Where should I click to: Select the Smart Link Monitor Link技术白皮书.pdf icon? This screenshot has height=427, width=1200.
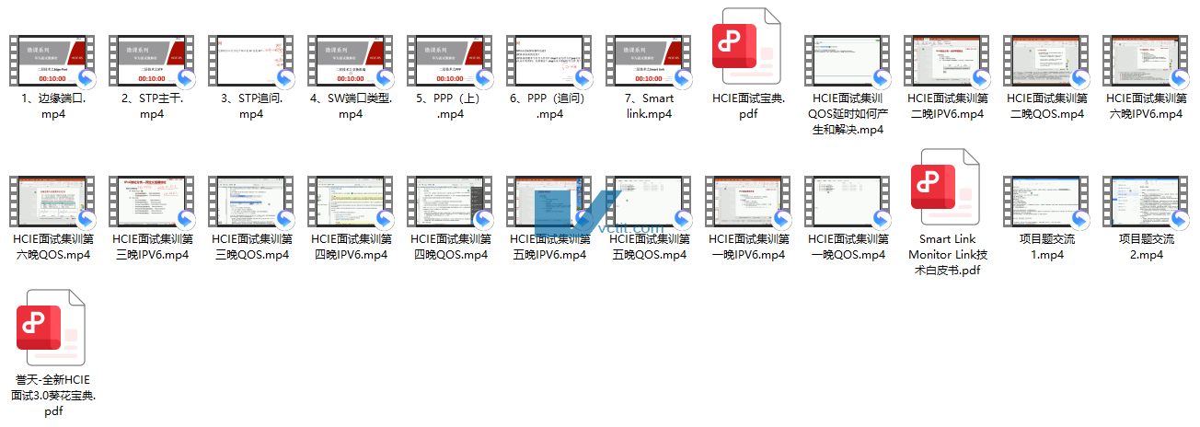tap(945, 187)
